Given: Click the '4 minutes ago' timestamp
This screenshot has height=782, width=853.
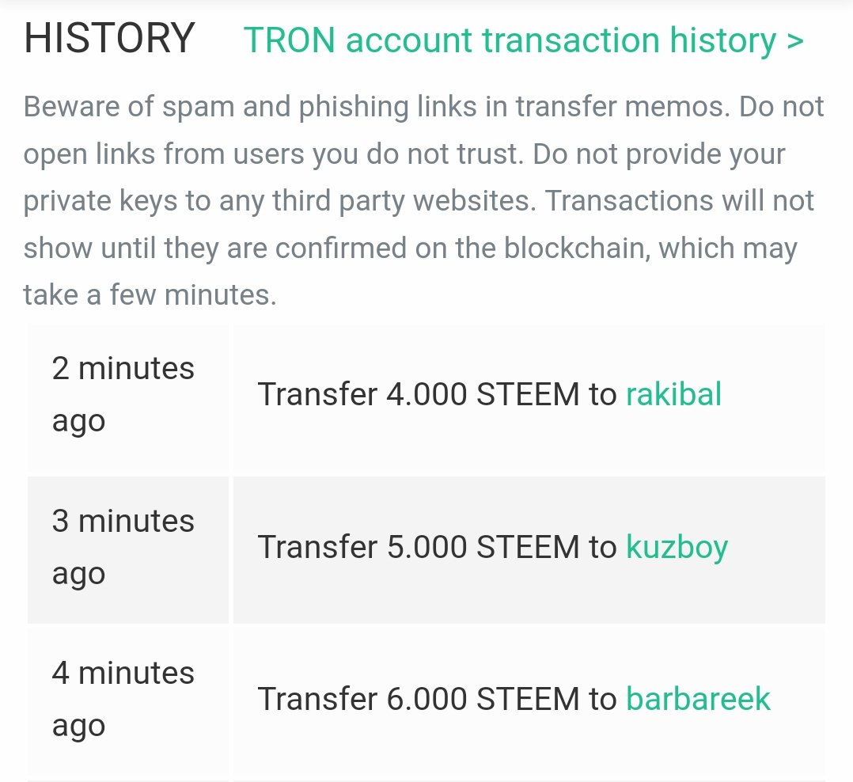Looking at the screenshot, I should click(123, 700).
